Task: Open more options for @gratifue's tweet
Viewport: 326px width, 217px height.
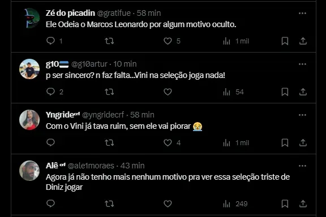Action: [302, 14]
